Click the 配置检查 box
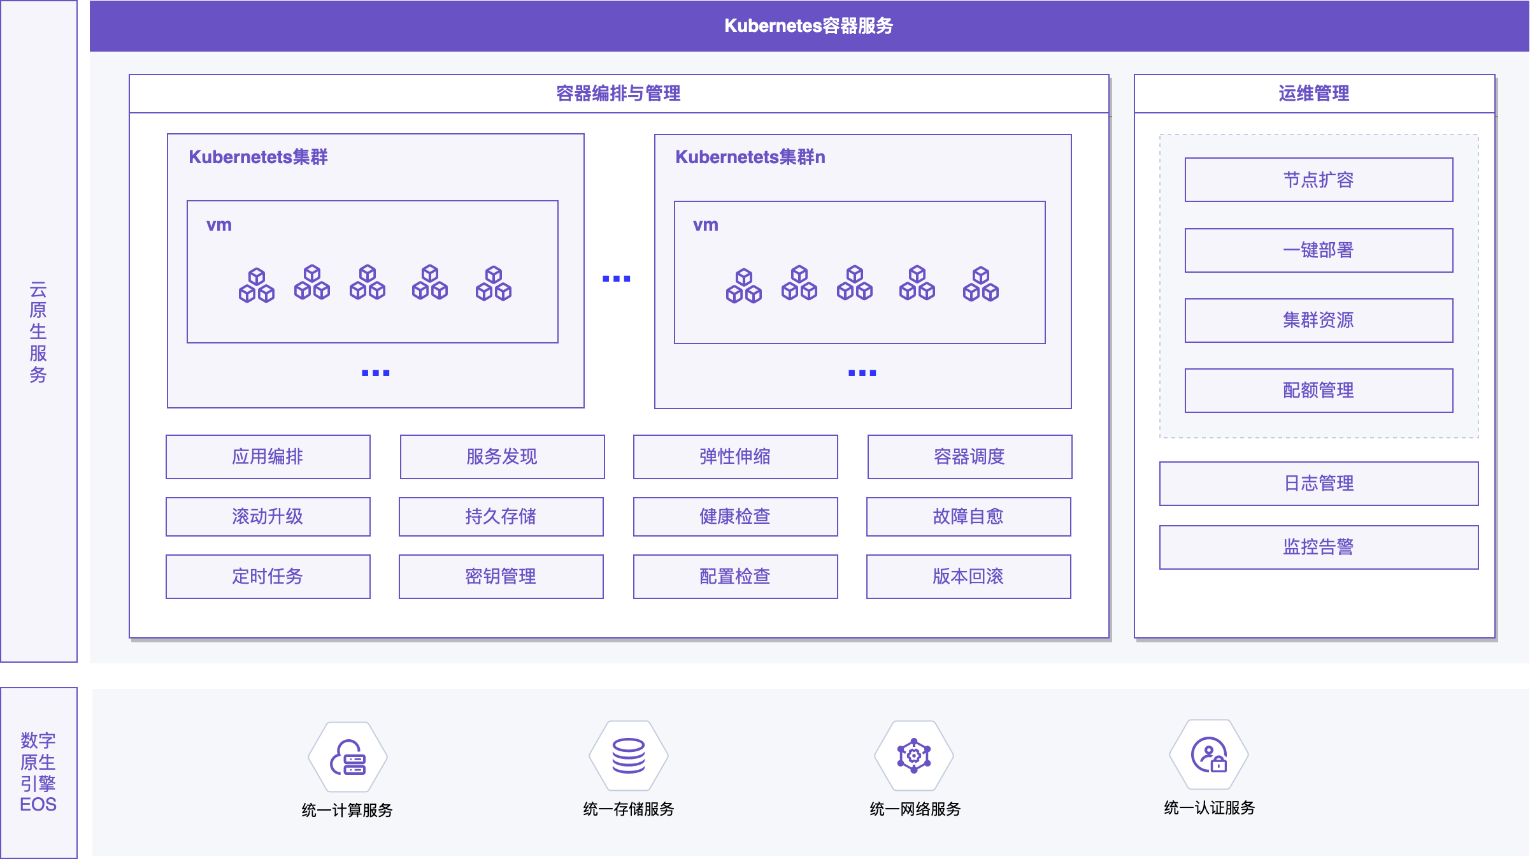 point(736,577)
